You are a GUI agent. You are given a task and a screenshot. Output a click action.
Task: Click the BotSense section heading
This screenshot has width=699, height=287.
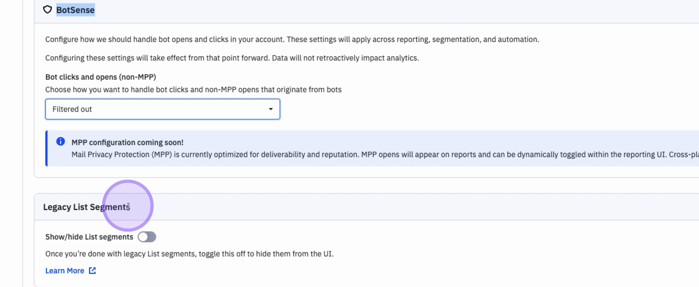pos(76,10)
